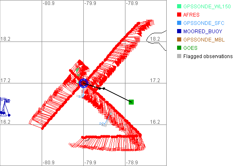Viewport: 250px width, 166px height.
Task: Click the Flagged observations legend text
Action: (x=208, y=56)
